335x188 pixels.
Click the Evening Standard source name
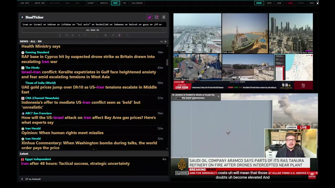coord(37,52)
